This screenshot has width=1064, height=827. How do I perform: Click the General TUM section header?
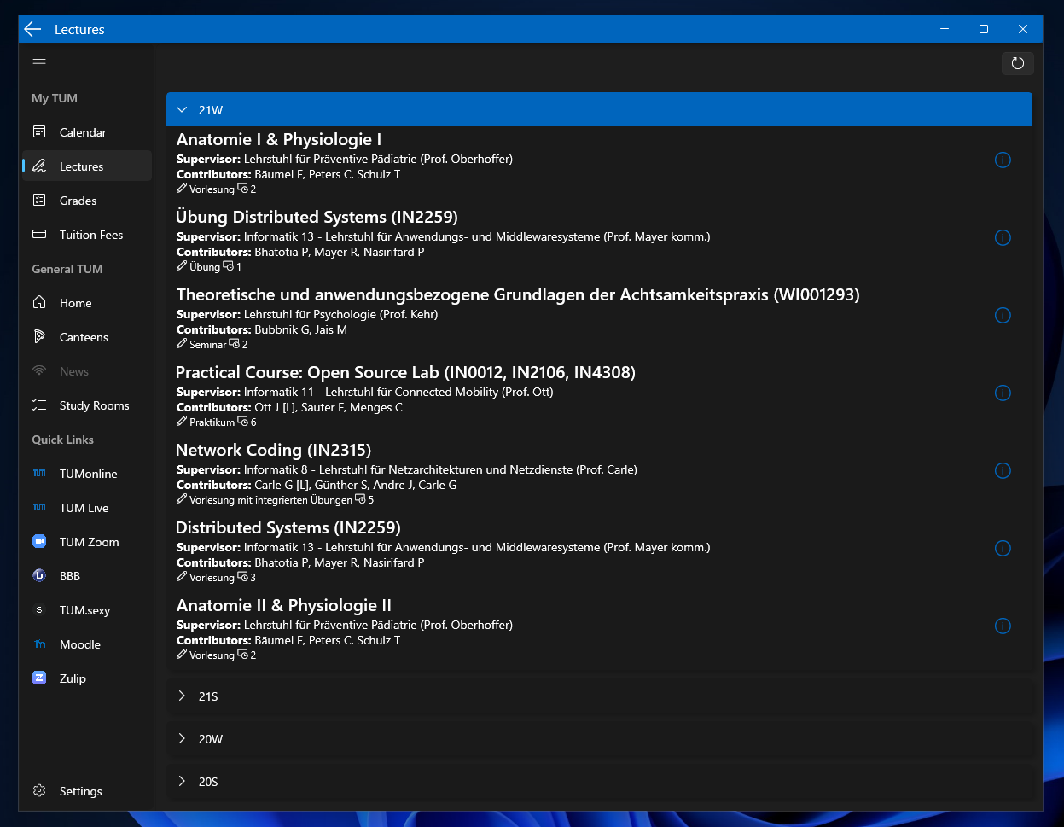pyautogui.click(x=67, y=269)
